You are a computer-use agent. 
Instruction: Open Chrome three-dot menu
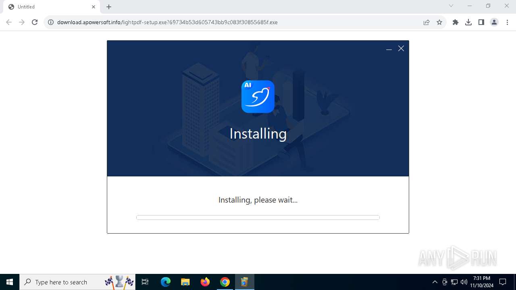coord(507,22)
